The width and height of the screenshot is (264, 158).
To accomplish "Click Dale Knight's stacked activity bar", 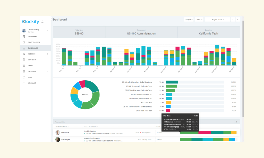I will pos(208,140).
